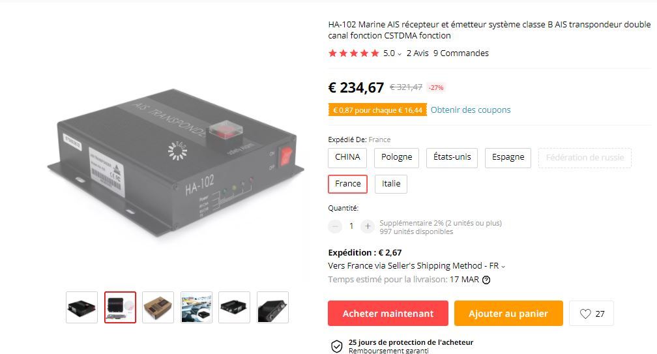This screenshot has width=657, height=354.
Task: Click the delivery time help question icon
Action: 486,280
